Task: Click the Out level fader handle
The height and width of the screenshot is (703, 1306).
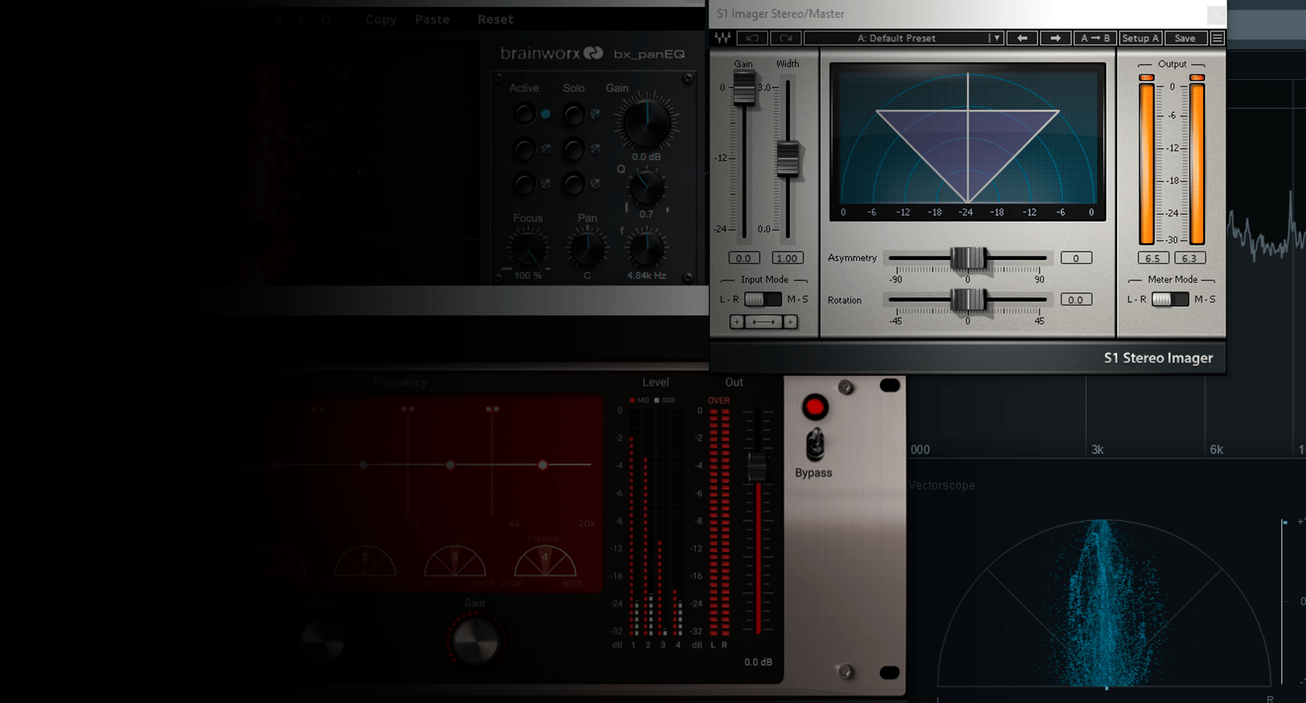Action: click(x=757, y=468)
